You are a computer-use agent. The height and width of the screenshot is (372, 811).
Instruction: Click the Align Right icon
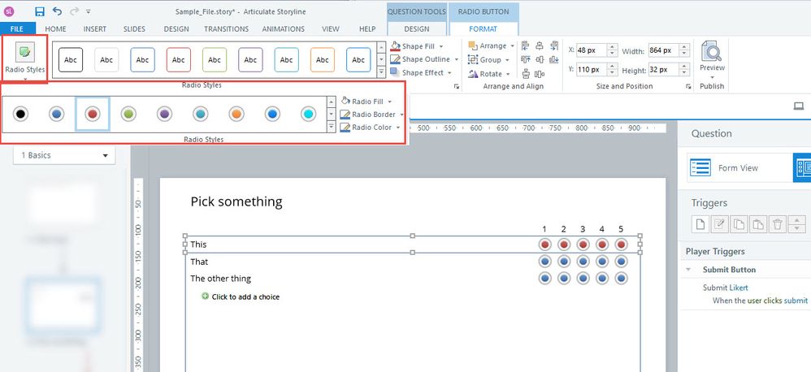pos(554,45)
